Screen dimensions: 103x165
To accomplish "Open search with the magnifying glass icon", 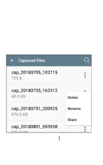I will coord(87,60).
